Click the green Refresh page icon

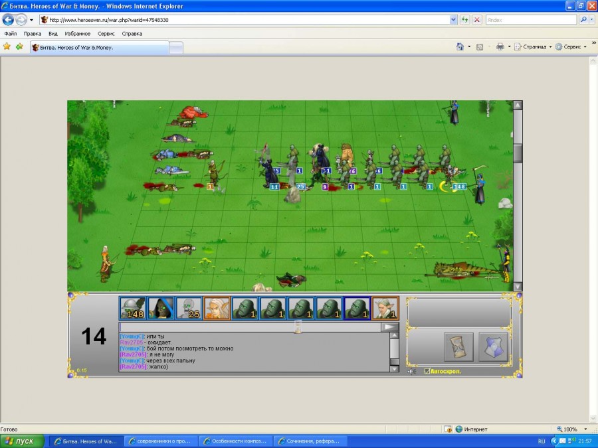point(464,20)
